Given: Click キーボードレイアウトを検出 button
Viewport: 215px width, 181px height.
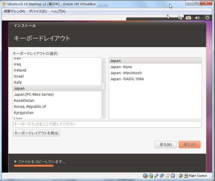Looking at the screenshot, I should (x=36, y=133).
